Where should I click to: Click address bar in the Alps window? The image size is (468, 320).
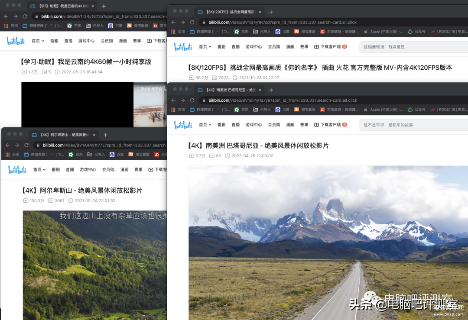click(x=100, y=145)
